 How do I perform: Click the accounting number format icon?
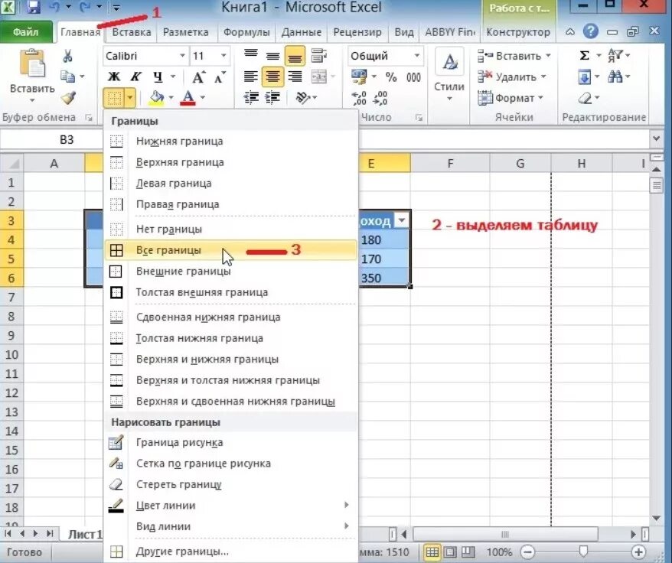(x=359, y=77)
